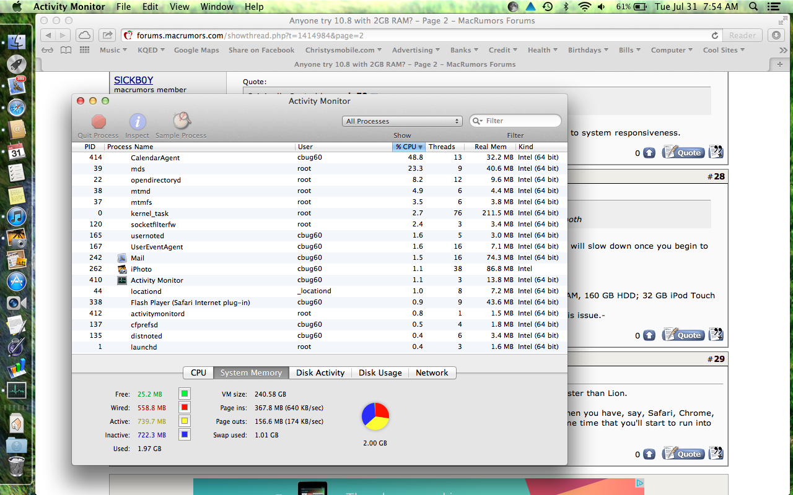Viewport: 793px width, 495px height.
Task: Open the Window menu
Action: [217, 7]
